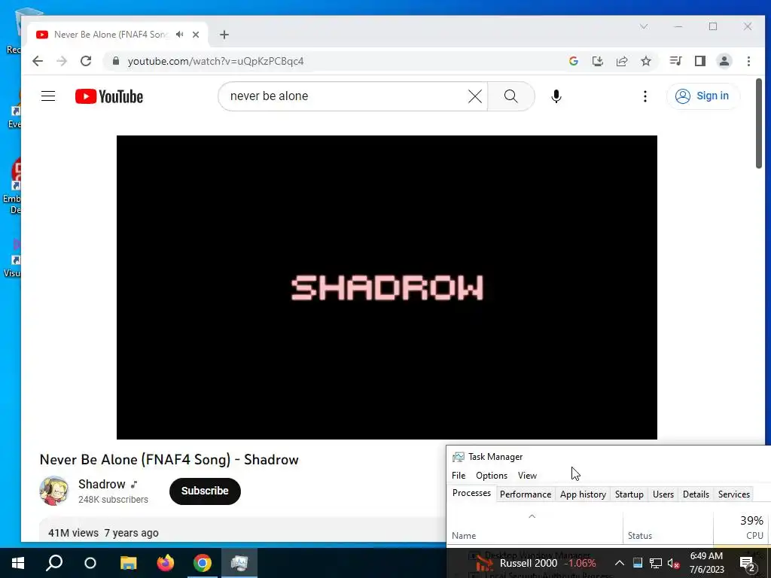The image size is (771, 578).
Task: Open clock showing 6:49 AM
Action: pos(706,563)
